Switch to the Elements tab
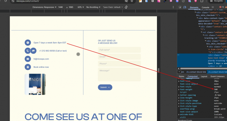The height and width of the screenshot is (121, 227). (x=194, y=7)
